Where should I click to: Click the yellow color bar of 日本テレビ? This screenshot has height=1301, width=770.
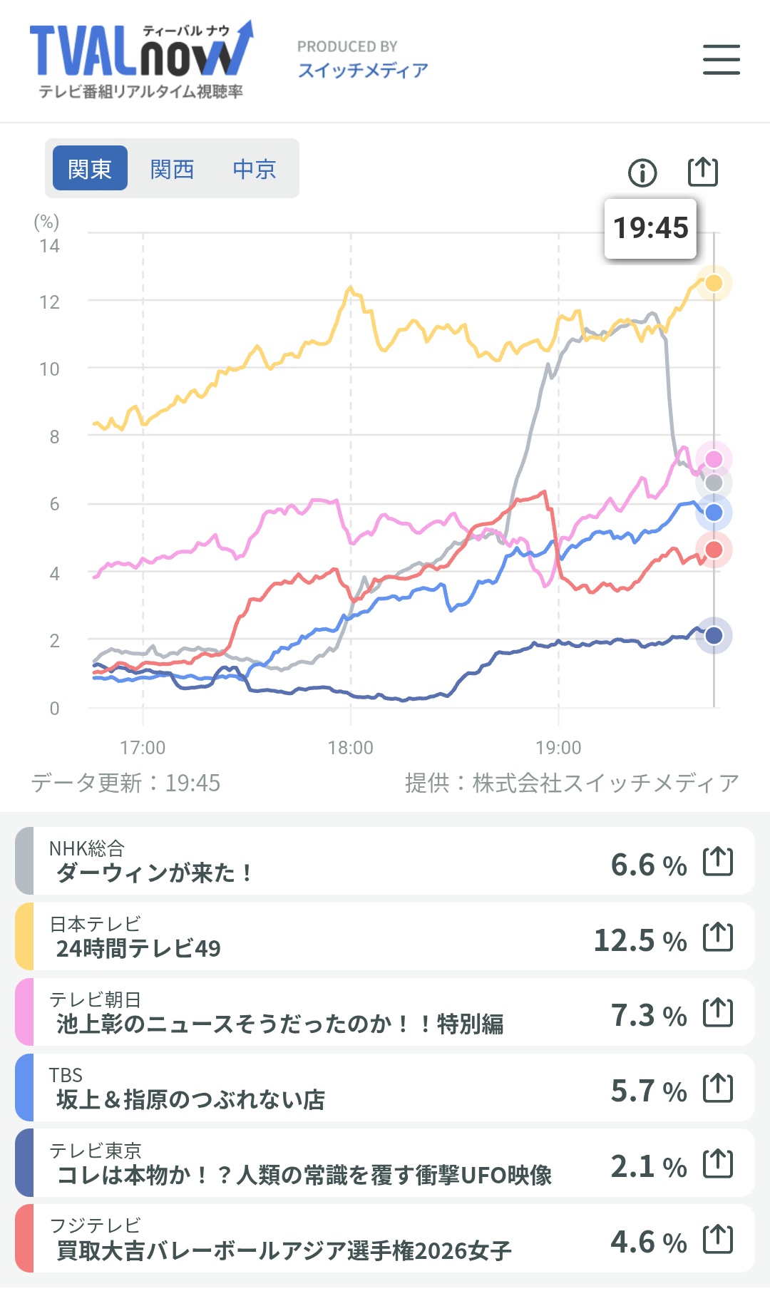24,937
